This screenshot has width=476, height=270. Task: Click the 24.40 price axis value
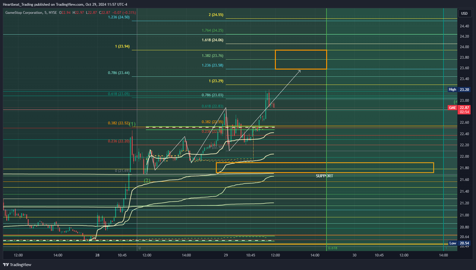pyautogui.click(x=464, y=26)
